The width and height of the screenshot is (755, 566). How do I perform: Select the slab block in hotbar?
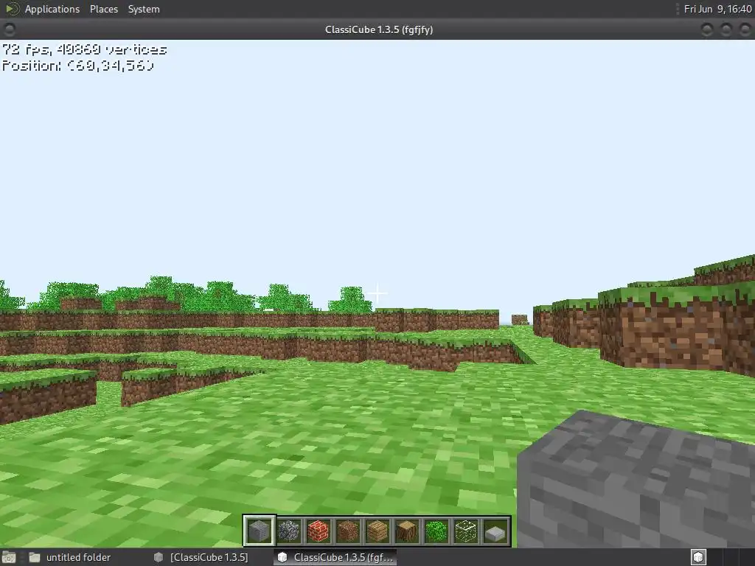coord(495,531)
